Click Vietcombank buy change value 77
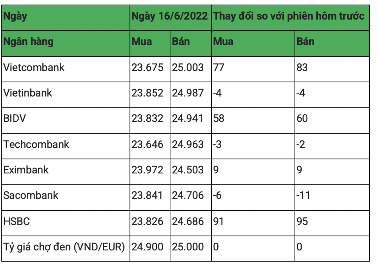The height and width of the screenshot is (265, 378). [218, 67]
